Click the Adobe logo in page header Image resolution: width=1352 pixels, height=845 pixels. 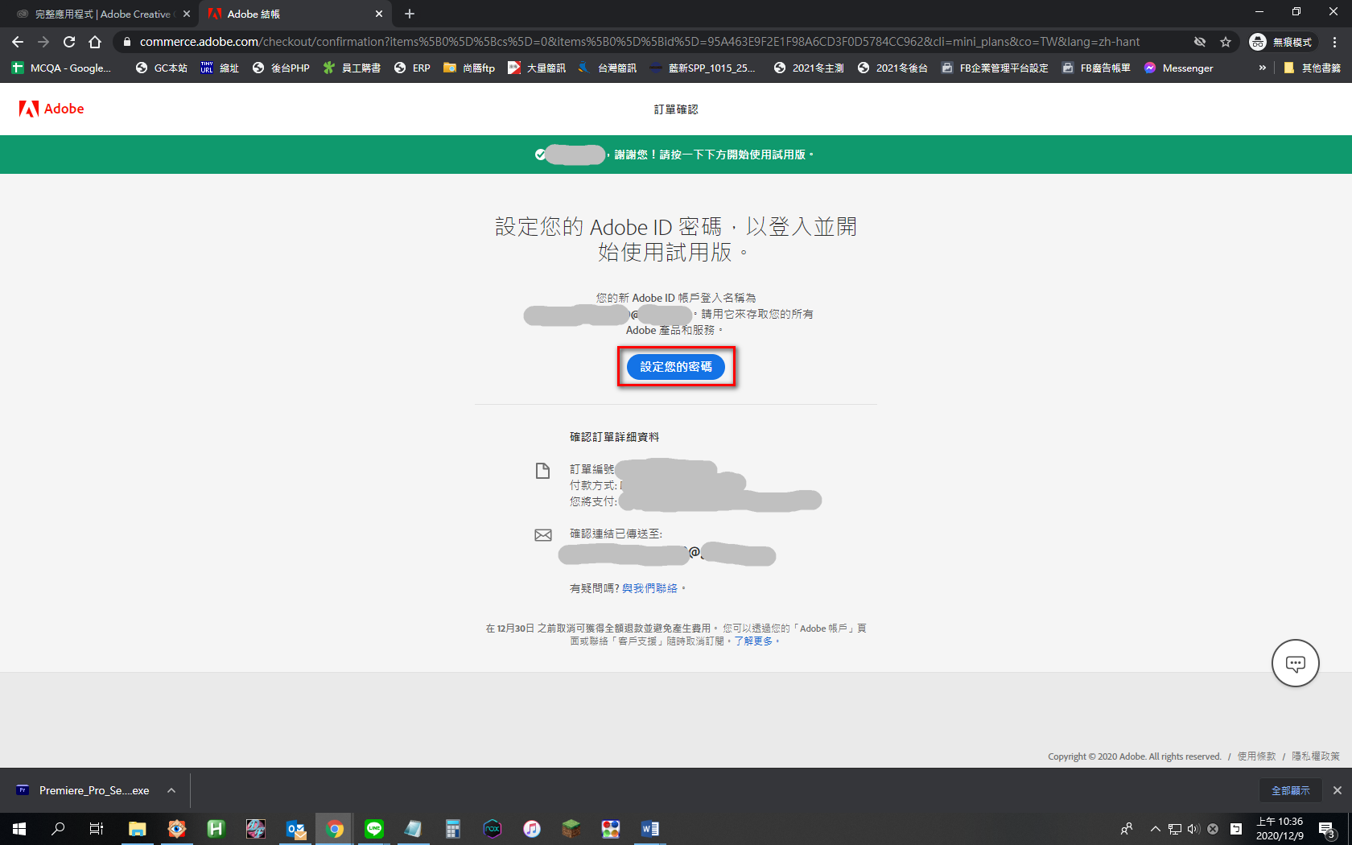click(52, 109)
